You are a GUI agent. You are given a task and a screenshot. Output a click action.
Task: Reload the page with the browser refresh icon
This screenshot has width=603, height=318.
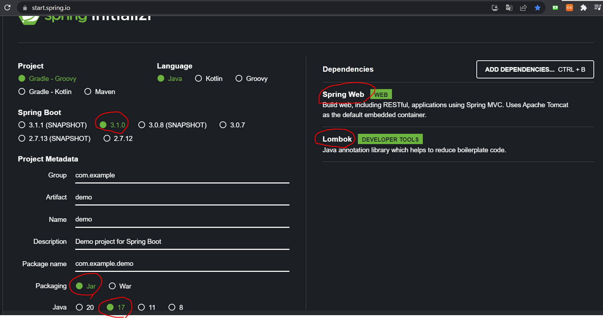coord(7,7)
